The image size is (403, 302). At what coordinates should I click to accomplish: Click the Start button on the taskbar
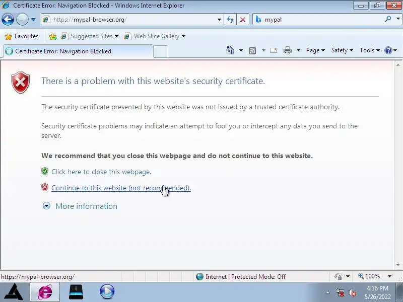14,292
